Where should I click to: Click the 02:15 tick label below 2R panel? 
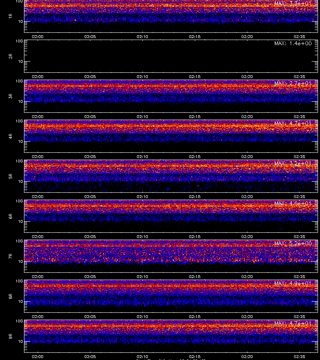195,76
